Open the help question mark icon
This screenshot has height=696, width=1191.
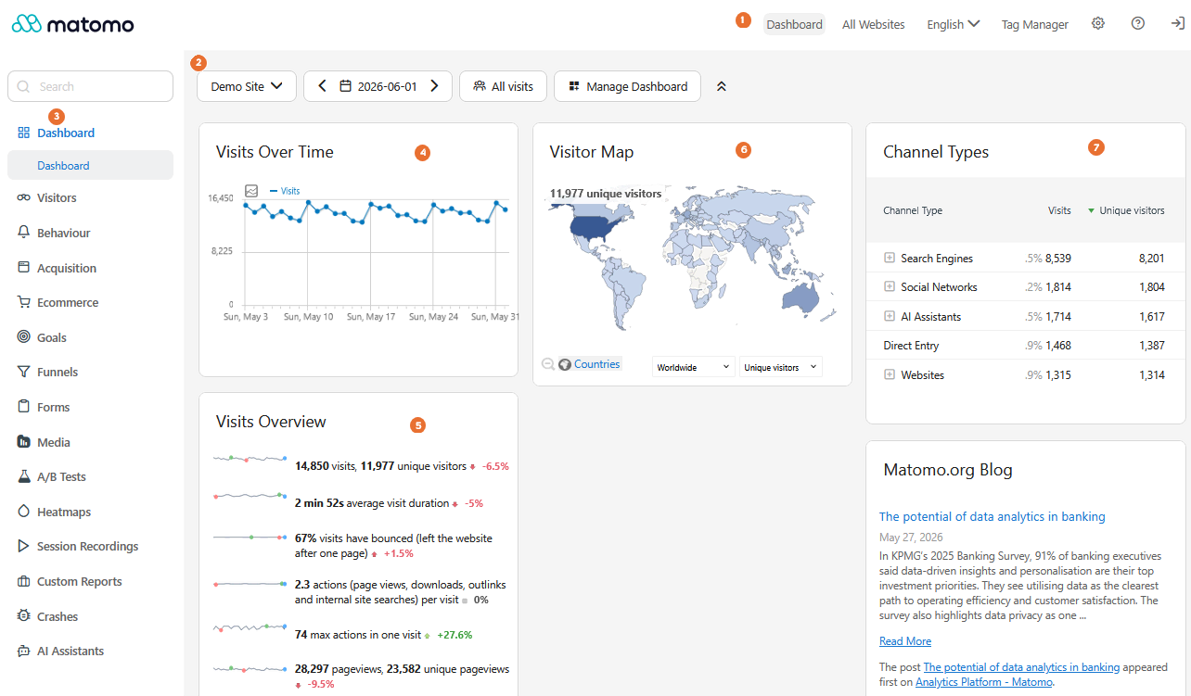click(x=1138, y=24)
